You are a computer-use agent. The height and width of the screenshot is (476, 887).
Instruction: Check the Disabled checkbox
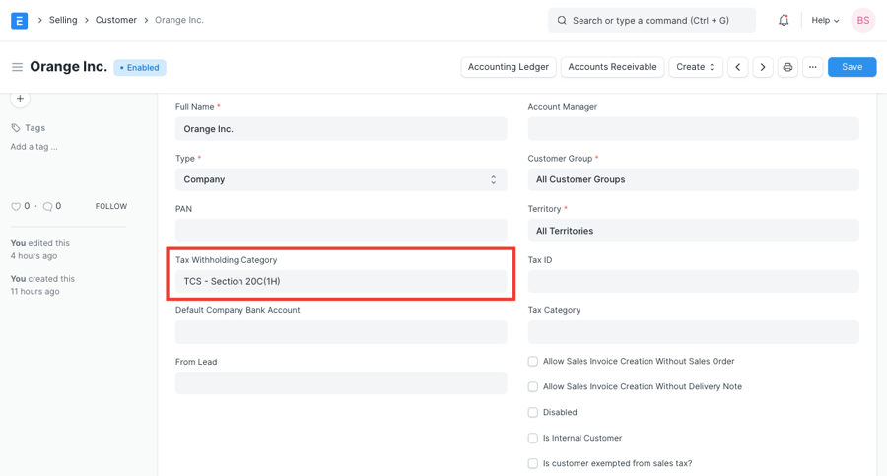pyautogui.click(x=533, y=413)
